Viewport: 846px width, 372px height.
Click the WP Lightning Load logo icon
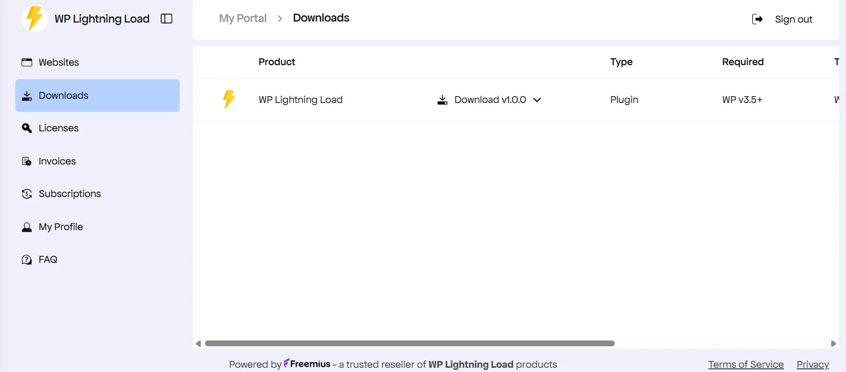click(x=35, y=19)
